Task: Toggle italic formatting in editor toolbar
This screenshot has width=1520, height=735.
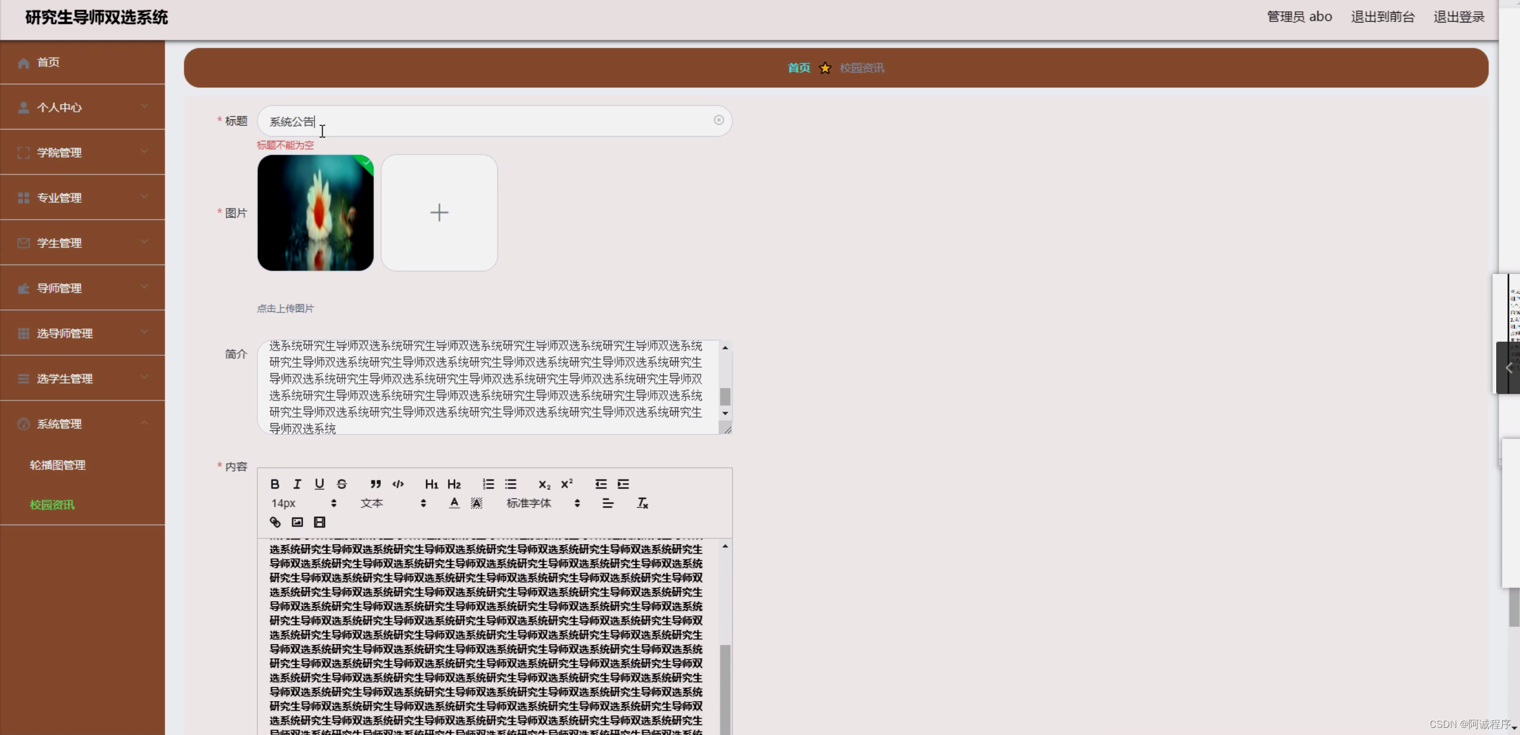Action: click(297, 484)
